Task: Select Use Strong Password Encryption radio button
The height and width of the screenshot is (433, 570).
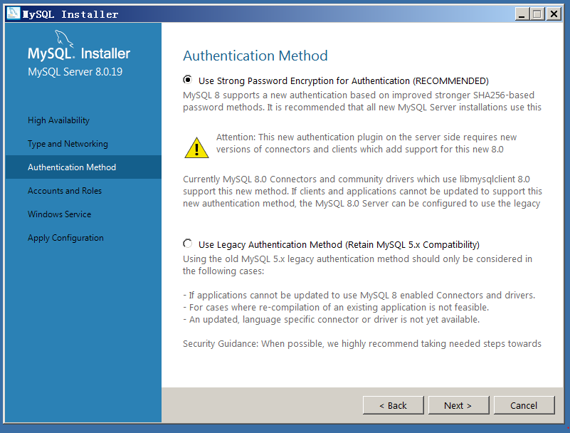Action: pos(188,79)
